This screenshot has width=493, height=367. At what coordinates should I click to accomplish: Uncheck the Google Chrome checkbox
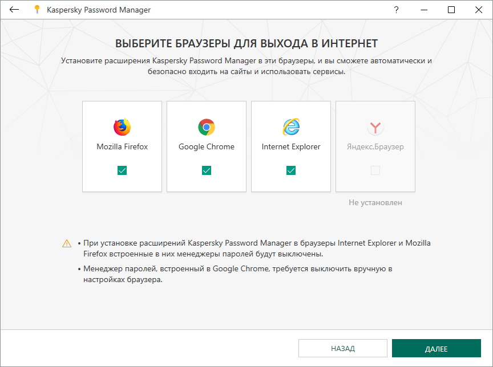click(x=207, y=170)
